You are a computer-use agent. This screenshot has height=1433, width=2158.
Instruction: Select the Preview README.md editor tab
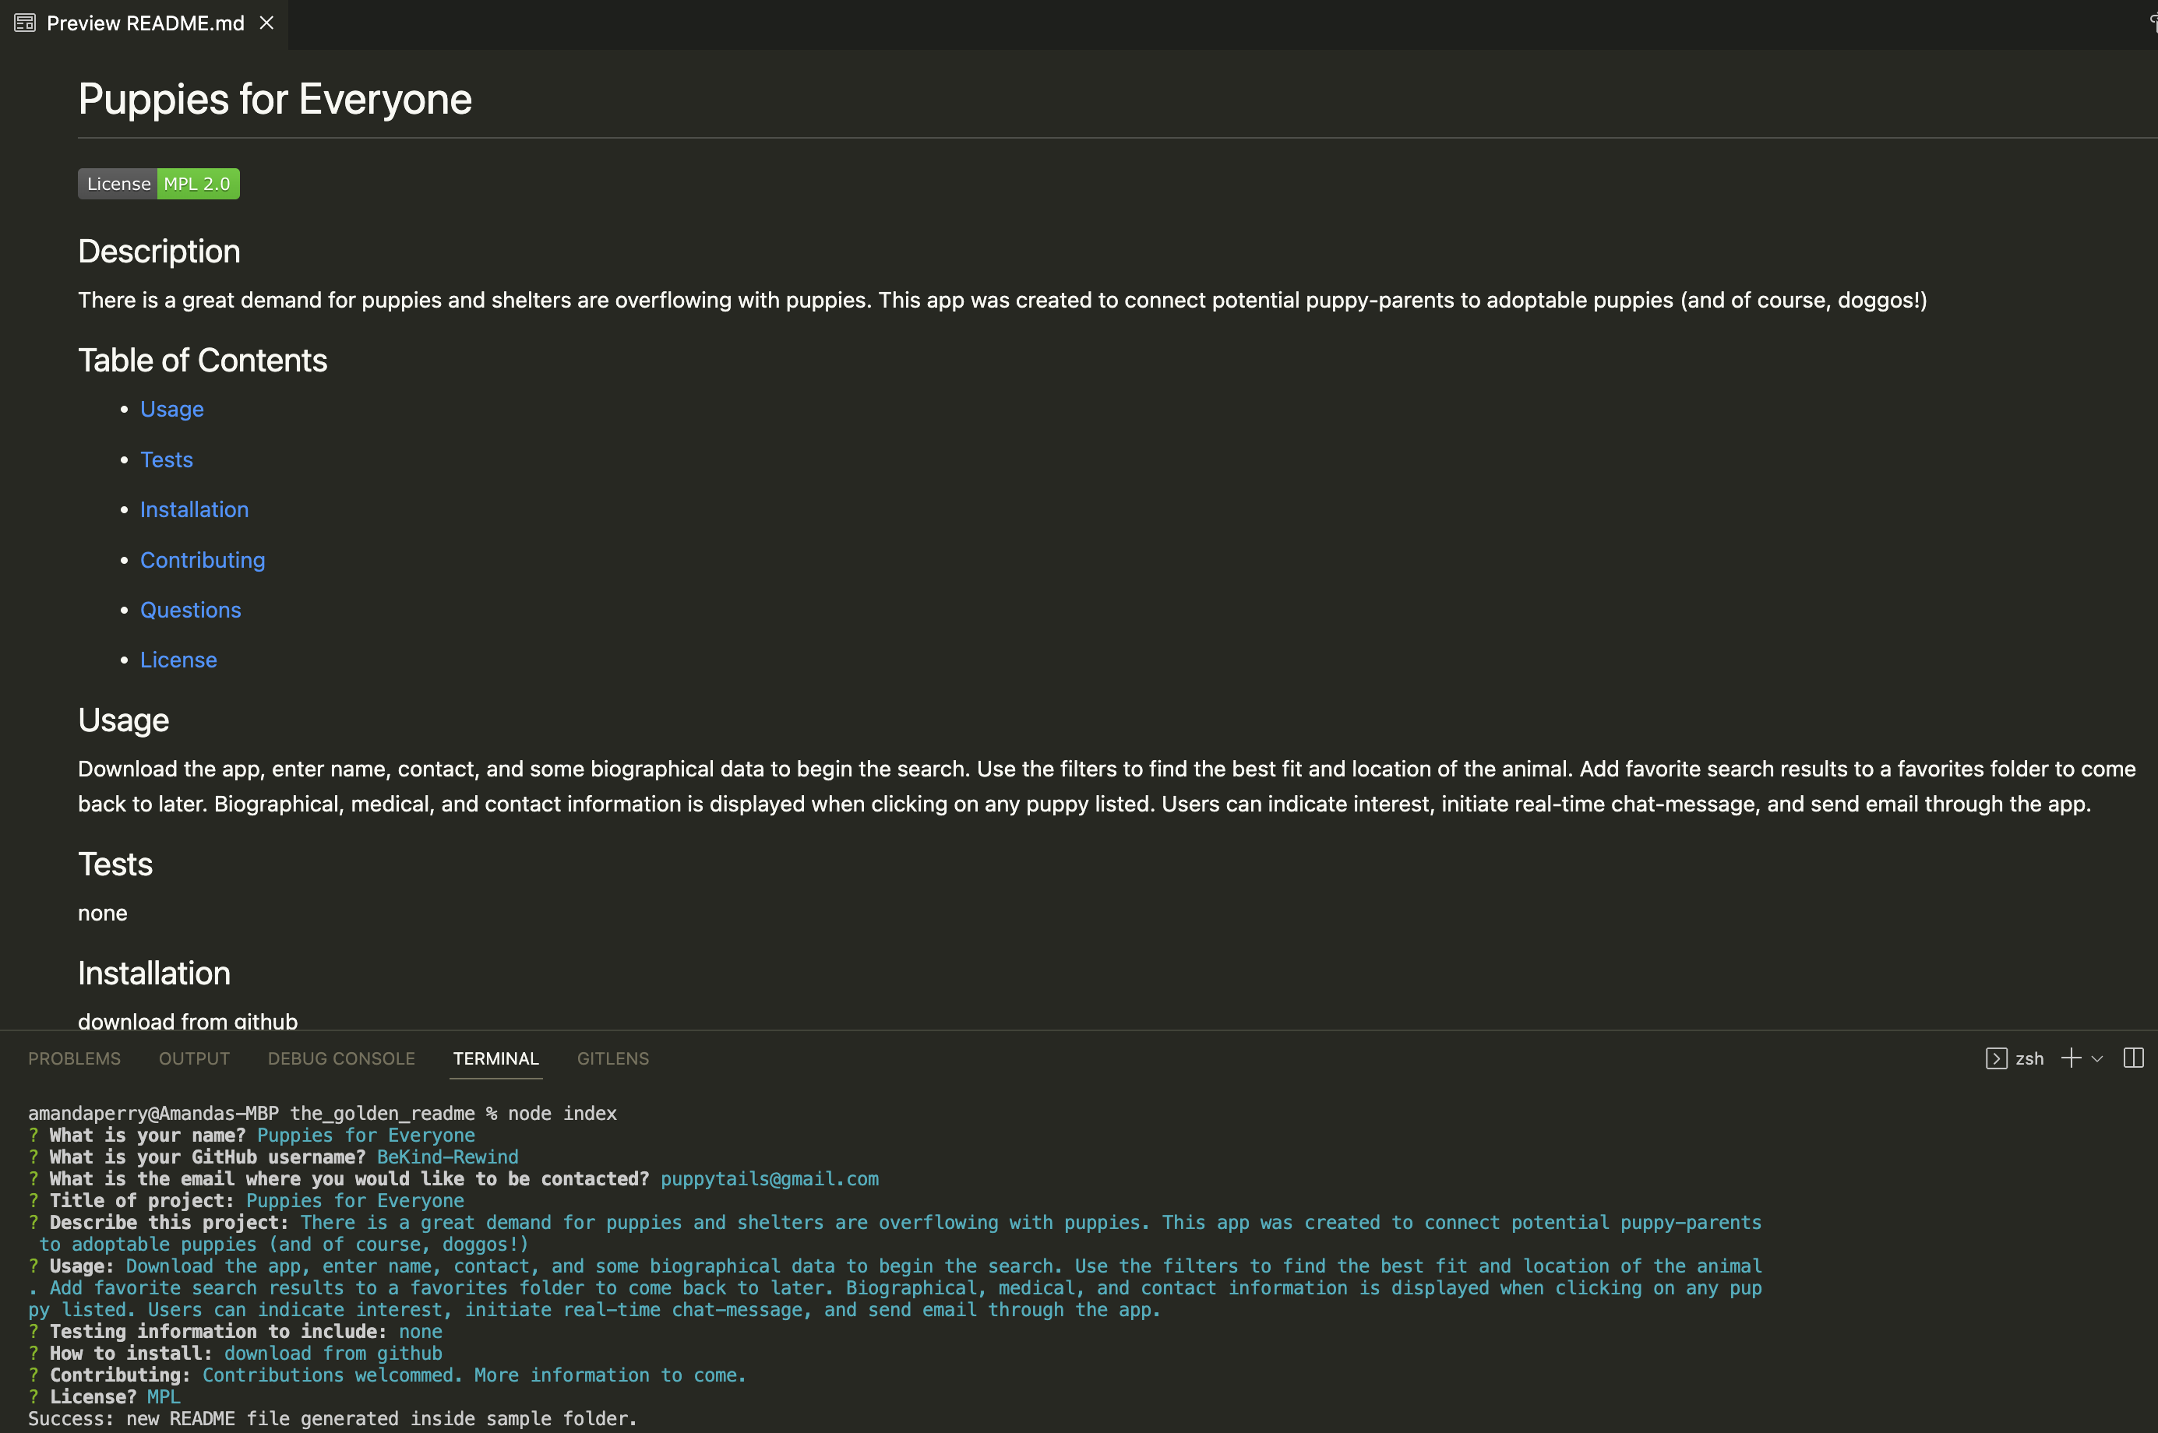pyautogui.click(x=146, y=23)
